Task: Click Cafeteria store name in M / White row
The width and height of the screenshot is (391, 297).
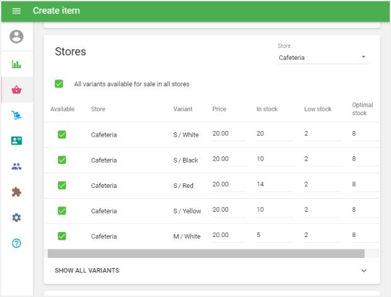Action: point(104,236)
